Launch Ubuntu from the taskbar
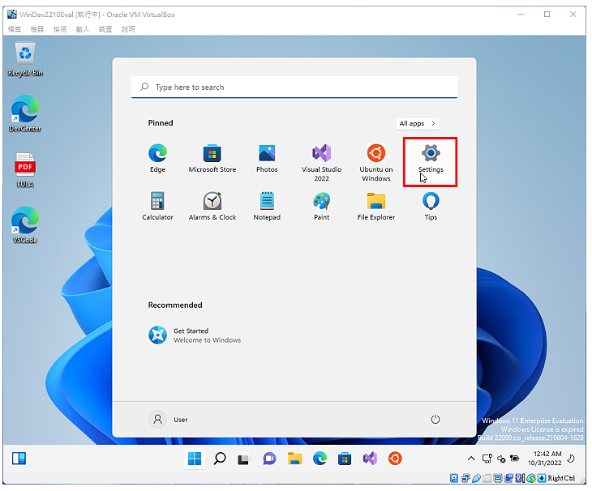The image size is (592, 491). [395, 459]
